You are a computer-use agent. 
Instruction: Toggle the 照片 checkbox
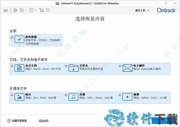coord(12,95)
